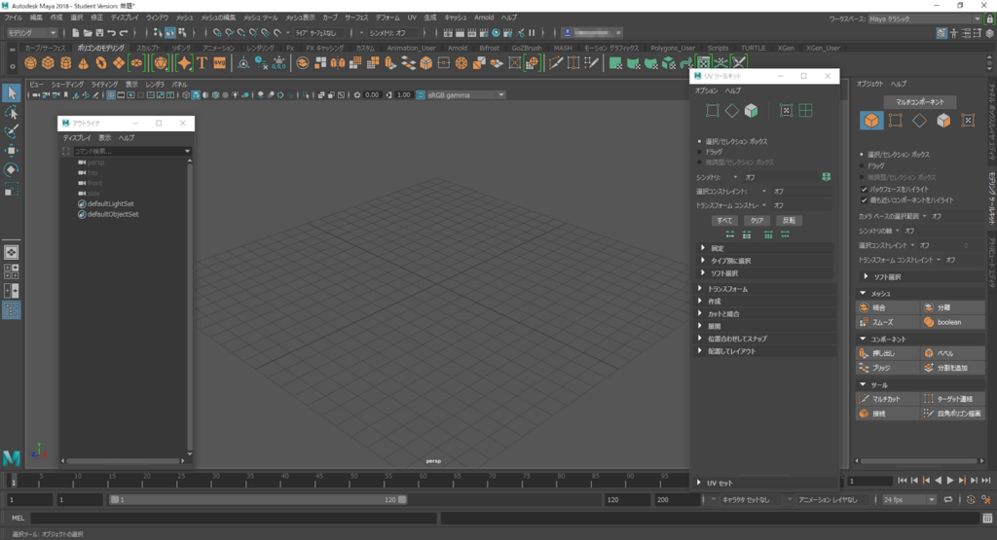Click the Undo arrow in the status line
This screenshot has width=997, height=540.
click(x=111, y=32)
